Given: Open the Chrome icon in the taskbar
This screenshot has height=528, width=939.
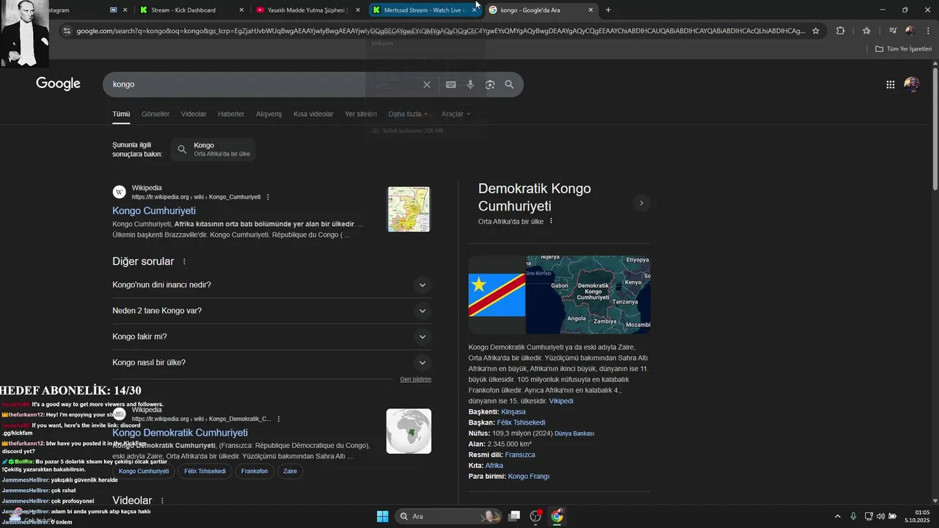Looking at the screenshot, I should (557, 516).
